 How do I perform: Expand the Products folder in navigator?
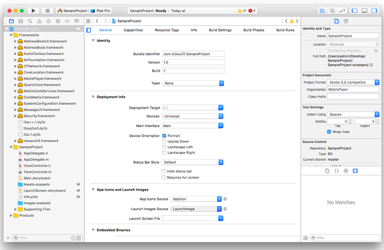tap(11, 215)
